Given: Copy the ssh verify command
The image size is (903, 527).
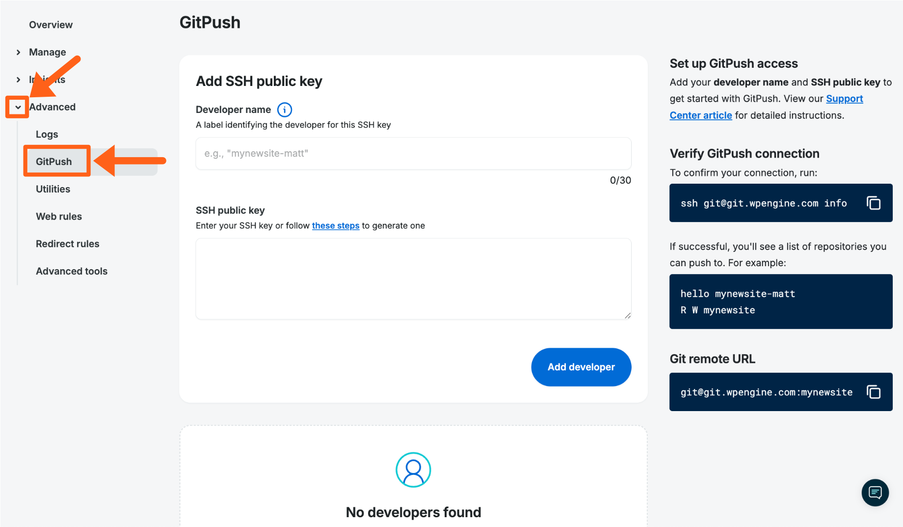Looking at the screenshot, I should [874, 203].
